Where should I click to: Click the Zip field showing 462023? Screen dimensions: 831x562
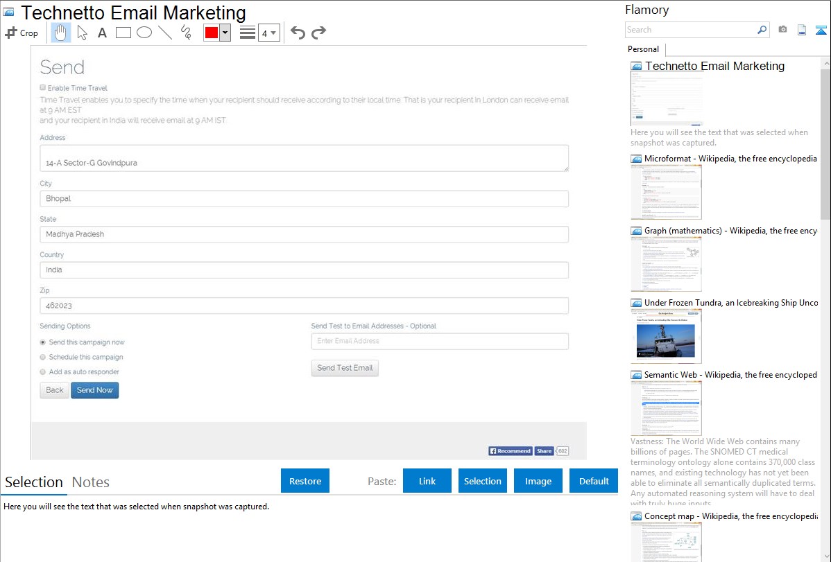(305, 306)
